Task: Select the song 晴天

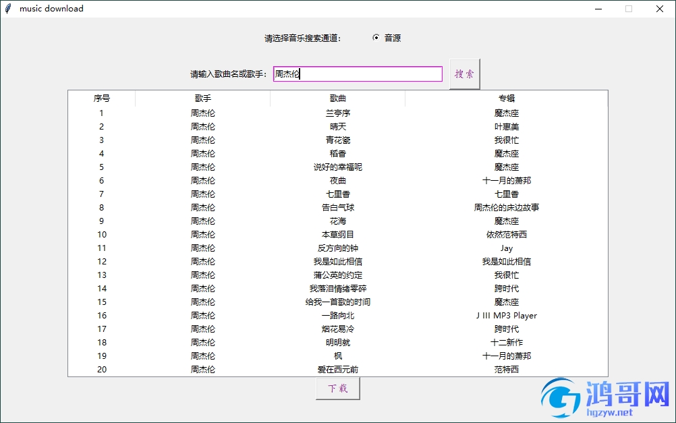Action: click(337, 127)
